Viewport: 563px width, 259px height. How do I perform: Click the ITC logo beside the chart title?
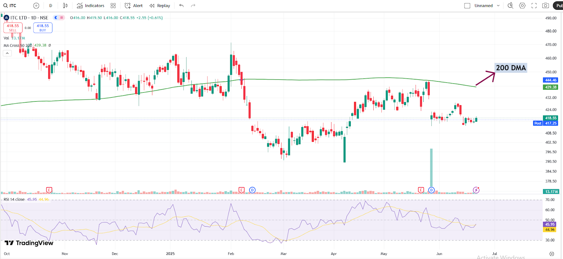[x=6, y=18]
